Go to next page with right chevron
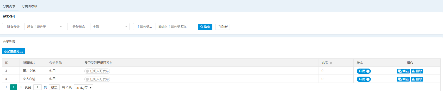This screenshot has height=94, width=443. click(21, 87)
